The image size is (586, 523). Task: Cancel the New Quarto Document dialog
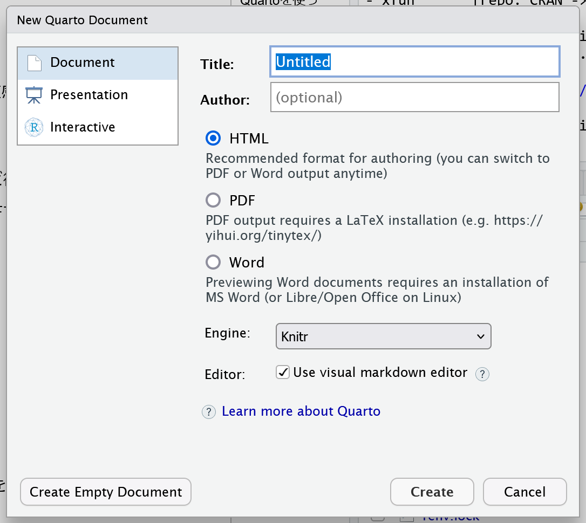[524, 492]
